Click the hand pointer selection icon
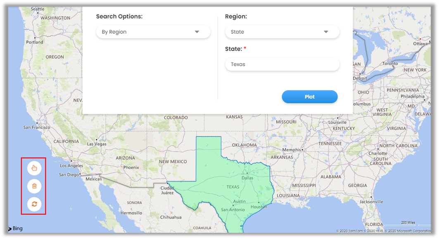This screenshot has width=439, height=239. pos(34,168)
